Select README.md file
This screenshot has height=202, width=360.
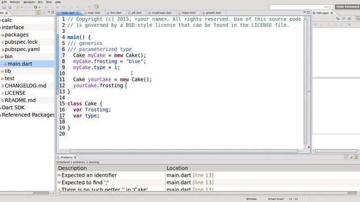pos(20,100)
